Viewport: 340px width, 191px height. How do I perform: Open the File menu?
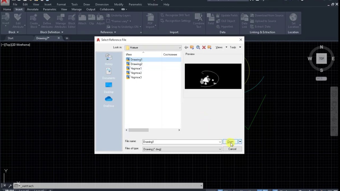[15, 5]
